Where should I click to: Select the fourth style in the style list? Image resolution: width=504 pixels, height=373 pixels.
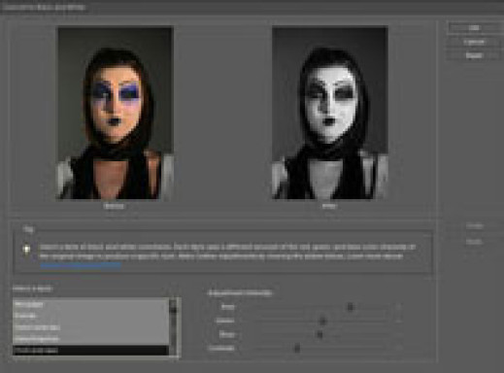(90, 339)
